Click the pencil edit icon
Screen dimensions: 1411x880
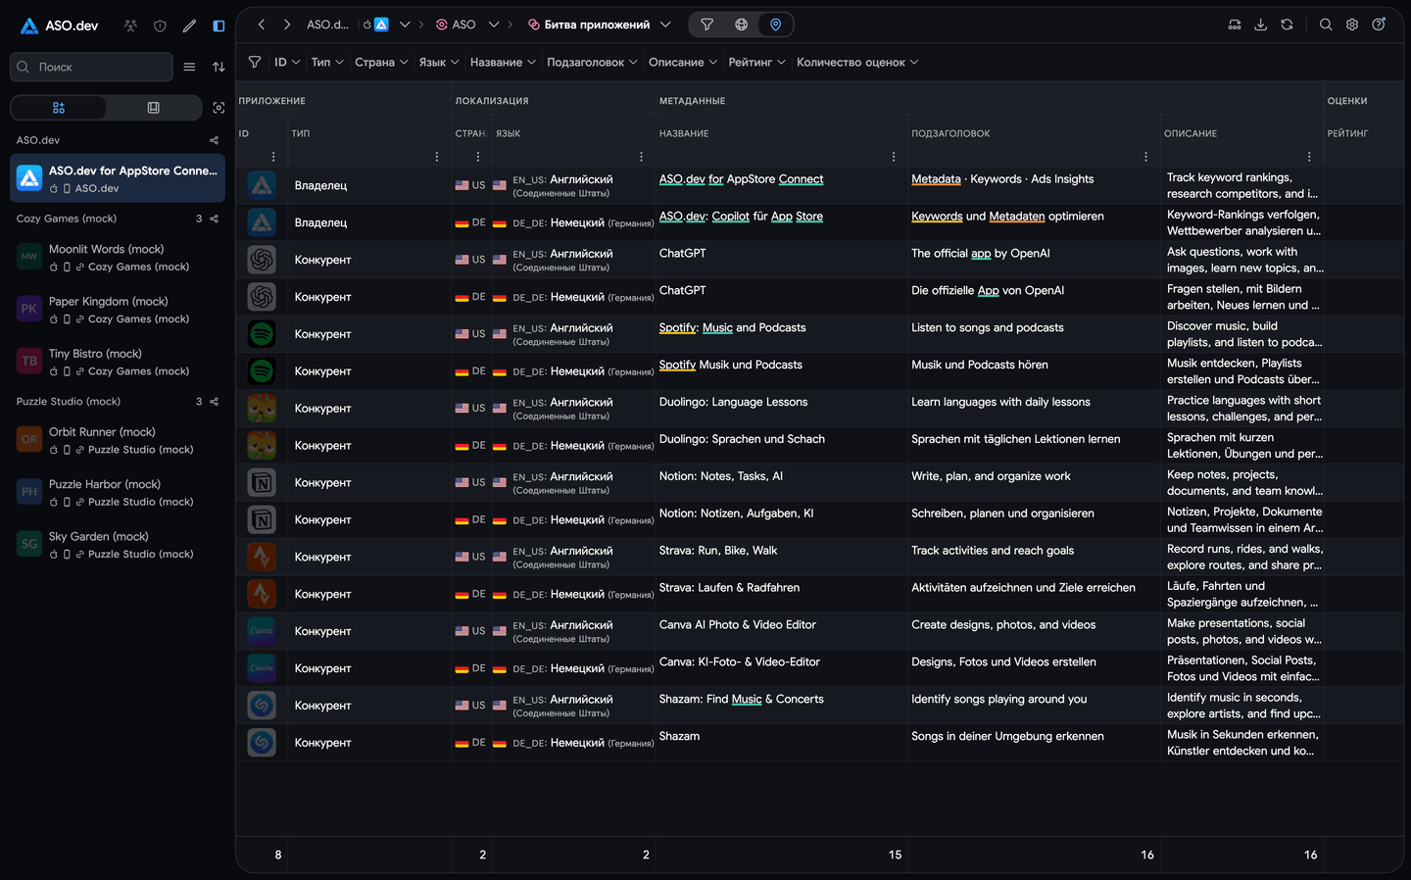(x=189, y=25)
